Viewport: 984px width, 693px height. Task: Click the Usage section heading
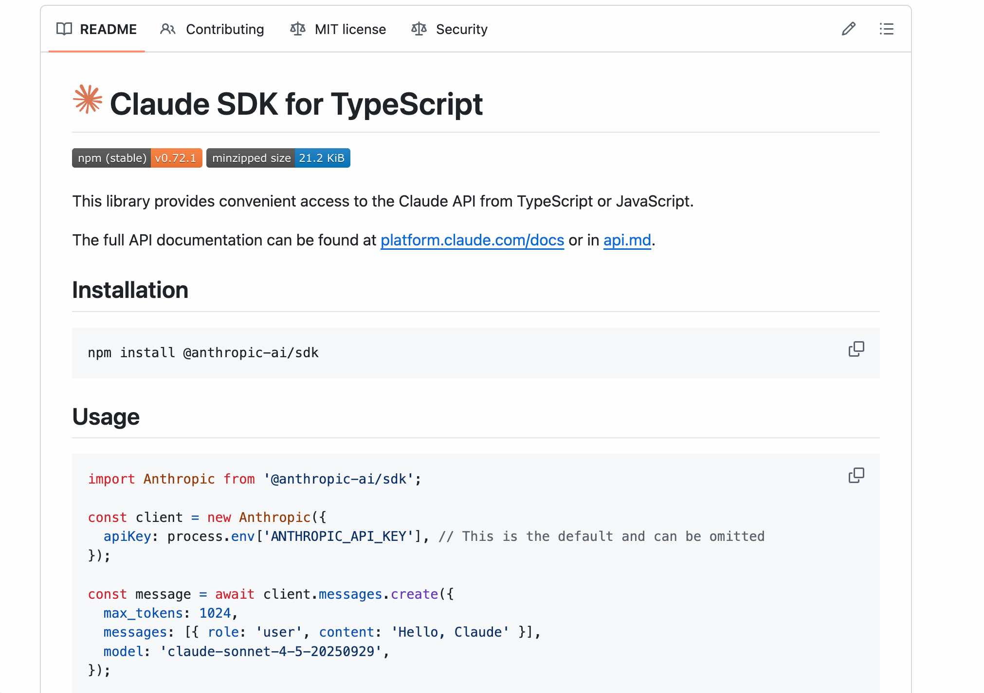click(106, 417)
